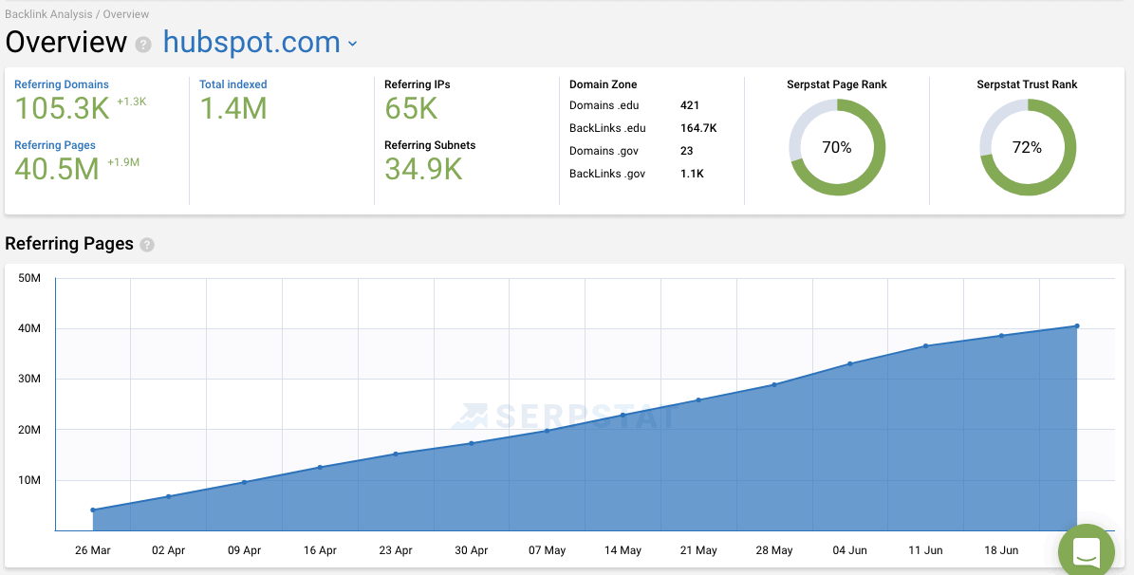Click the 65K Referring IPs value

[411, 108]
